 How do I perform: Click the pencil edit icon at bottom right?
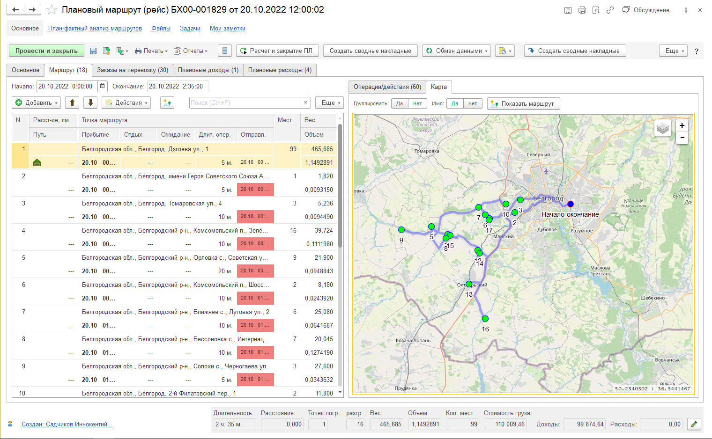click(x=694, y=424)
